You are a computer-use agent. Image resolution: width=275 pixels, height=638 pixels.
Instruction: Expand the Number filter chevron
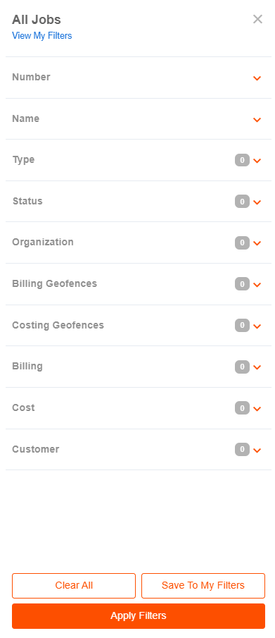(x=257, y=78)
